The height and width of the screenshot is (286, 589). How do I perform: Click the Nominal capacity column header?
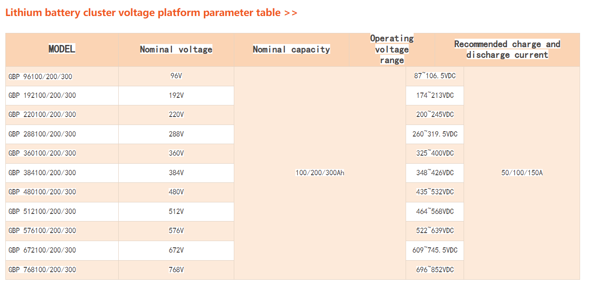point(291,49)
